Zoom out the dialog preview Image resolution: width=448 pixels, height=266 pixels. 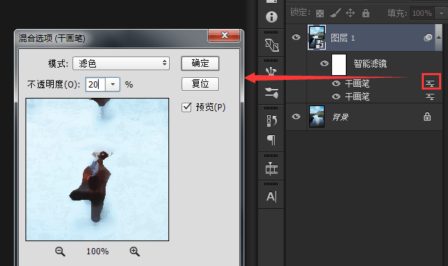point(60,252)
